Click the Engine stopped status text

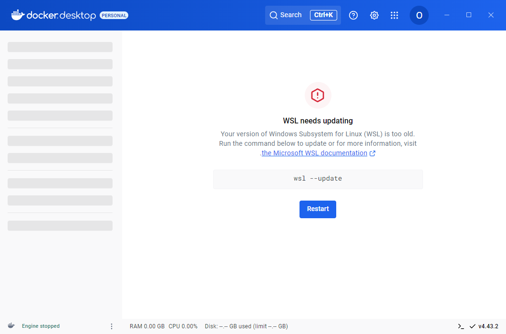[x=41, y=326]
